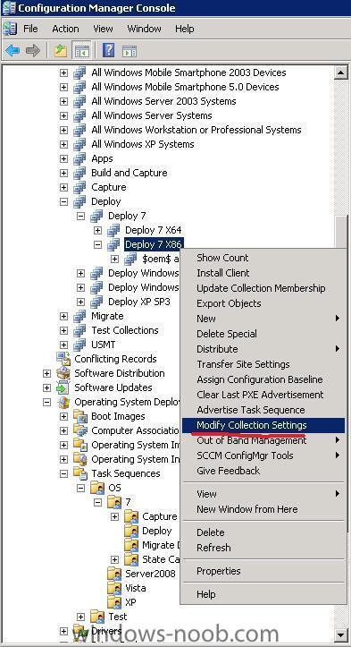351x647 pixels.
Task: Expand the USMT collection node
Action: tap(63, 345)
